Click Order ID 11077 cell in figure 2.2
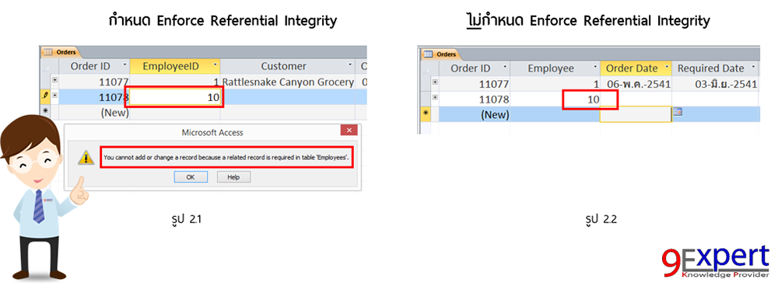Image resolution: width=778 pixels, height=283 pixels. click(475, 84)
